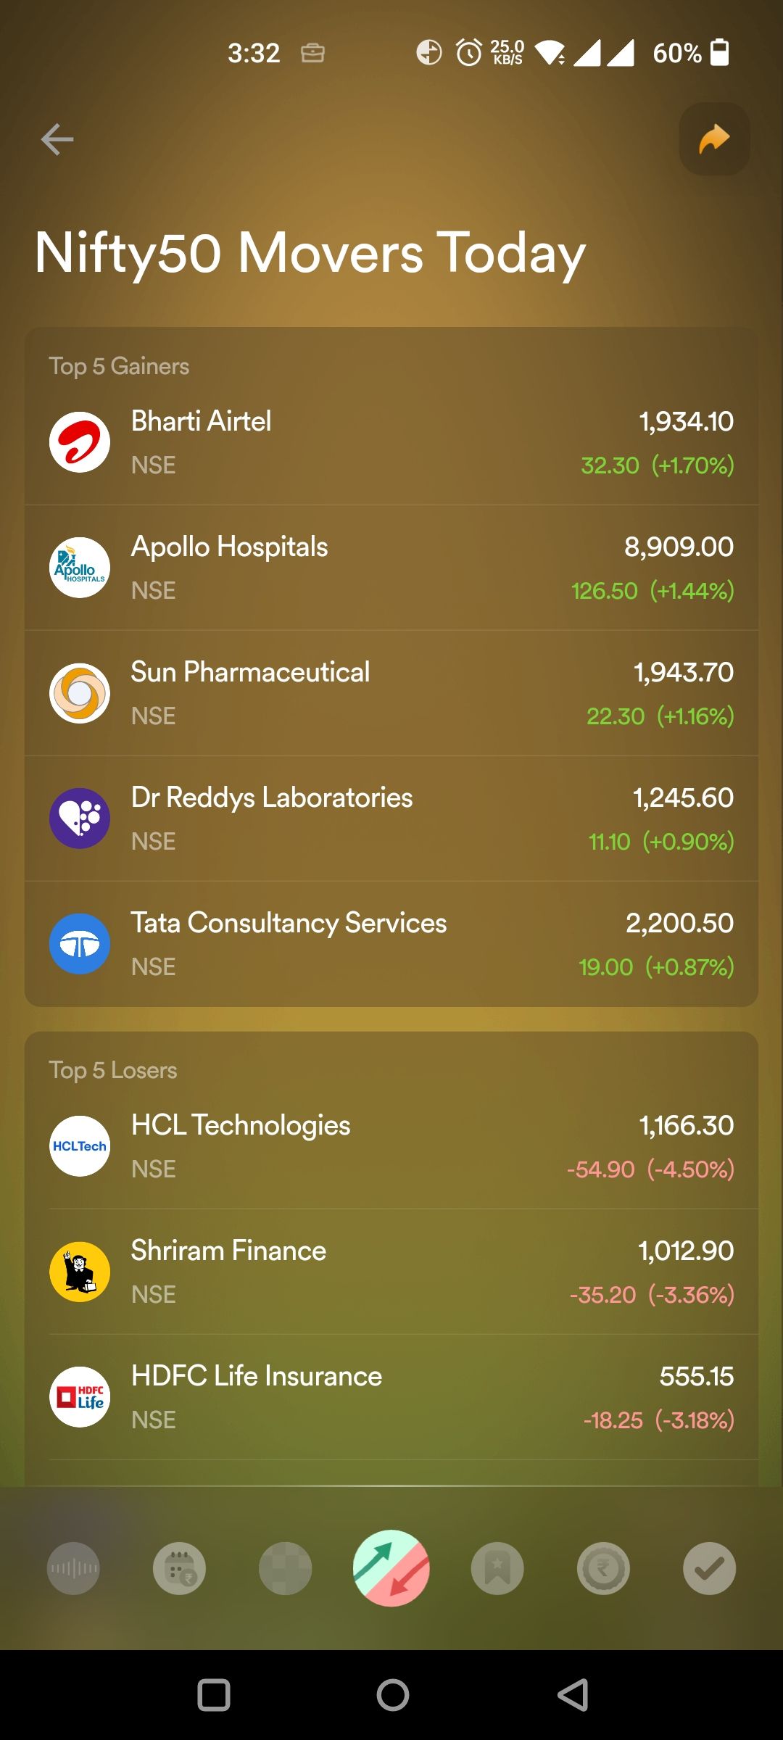Tap the orange share arrow button

click(x=714, y=138)
